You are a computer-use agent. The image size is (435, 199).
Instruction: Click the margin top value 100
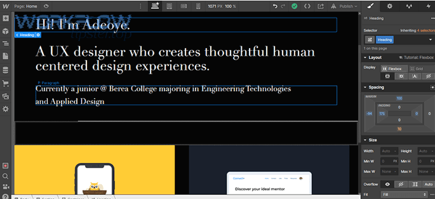(399, 98)
